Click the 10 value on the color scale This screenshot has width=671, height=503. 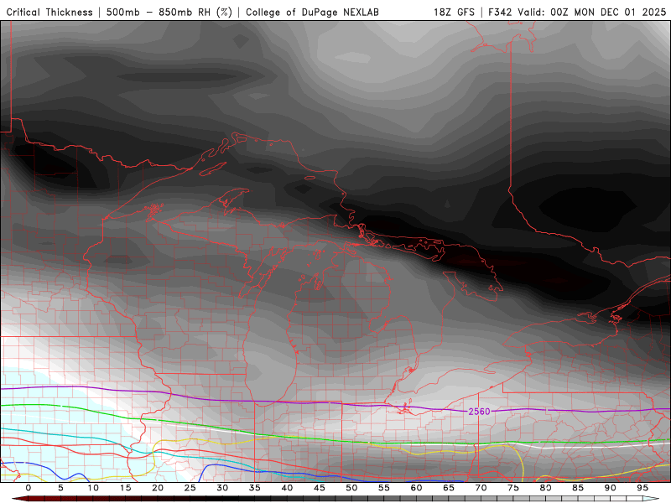pos(93,488)
